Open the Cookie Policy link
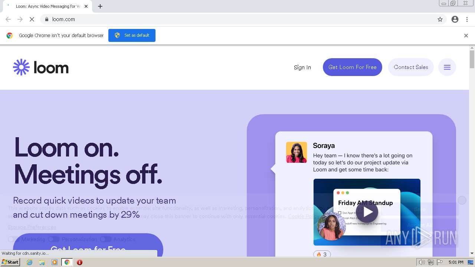 [x=304, y=216]
